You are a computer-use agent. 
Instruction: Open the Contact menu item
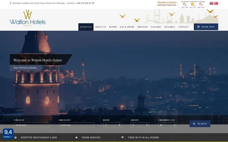(184, 27)
